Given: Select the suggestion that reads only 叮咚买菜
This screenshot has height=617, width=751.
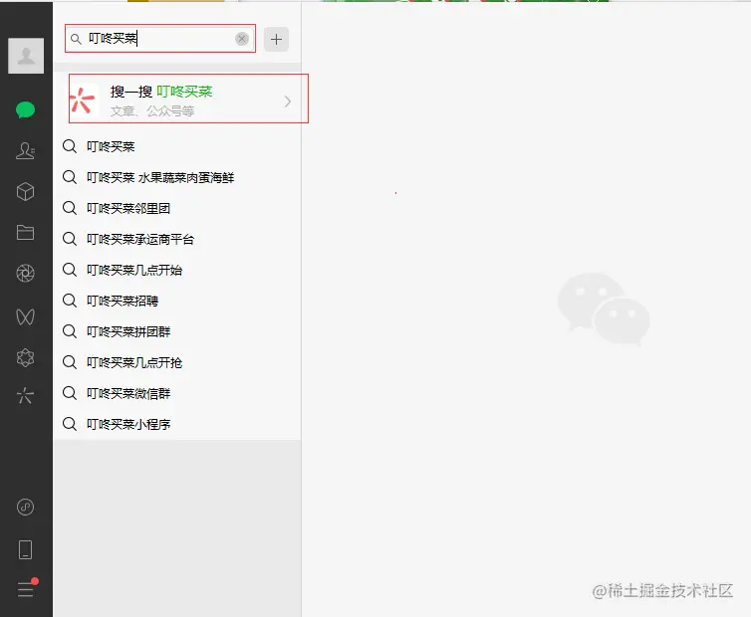Looking at the screenshot, I should pyautogui.click(x=177, y=146).
